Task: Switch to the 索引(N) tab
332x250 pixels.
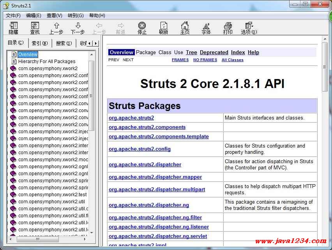Action: point(40,43)
